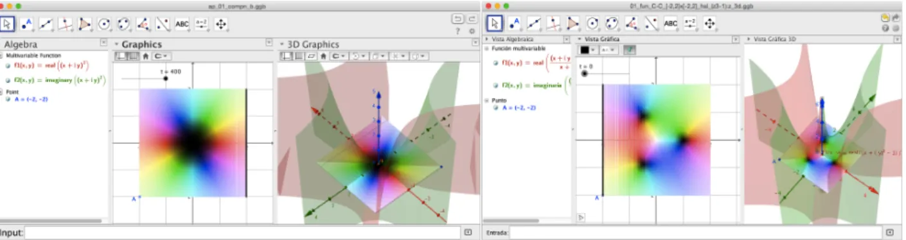Click Redo button in left window
The height and width of the screenshot is (240, 906).
pos(472,19)
